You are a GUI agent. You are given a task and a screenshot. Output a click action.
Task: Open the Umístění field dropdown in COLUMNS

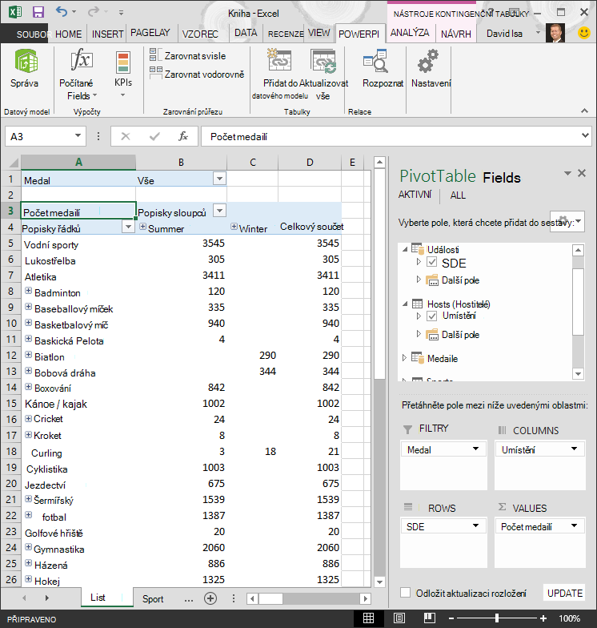pyautogui.click(x=575, y=449)
